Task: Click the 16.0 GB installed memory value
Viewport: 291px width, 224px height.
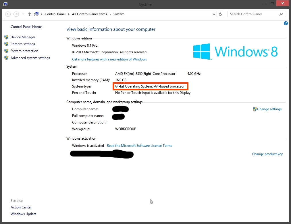Action: [121, 80]
